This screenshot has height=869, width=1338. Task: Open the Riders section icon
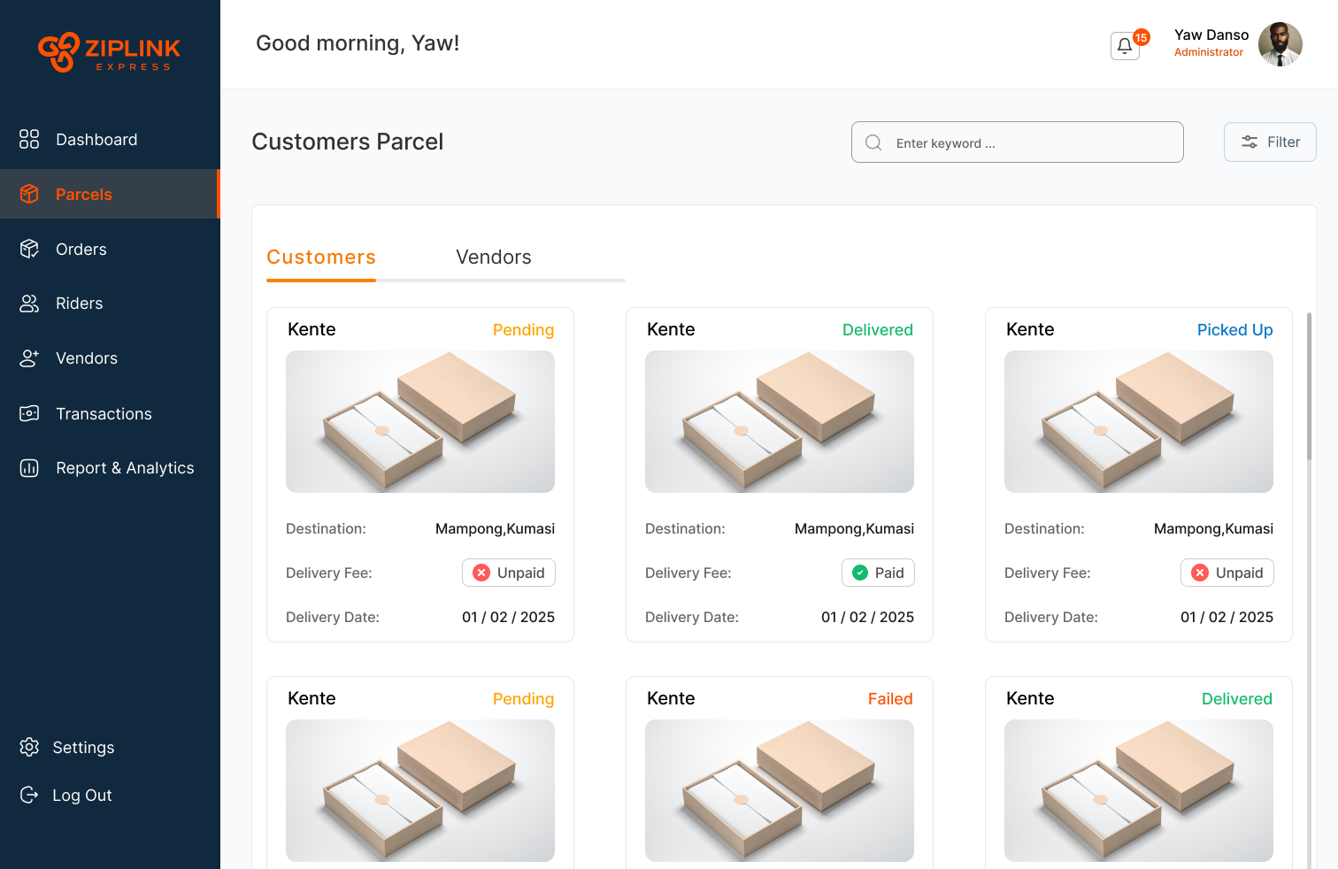click(29, 304)
